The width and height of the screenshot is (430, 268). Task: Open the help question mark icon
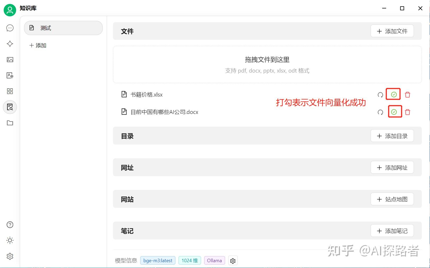10,225
